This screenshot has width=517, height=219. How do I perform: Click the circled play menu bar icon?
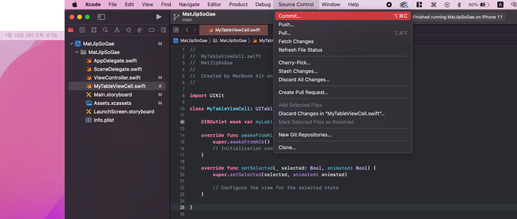point(447,5)
